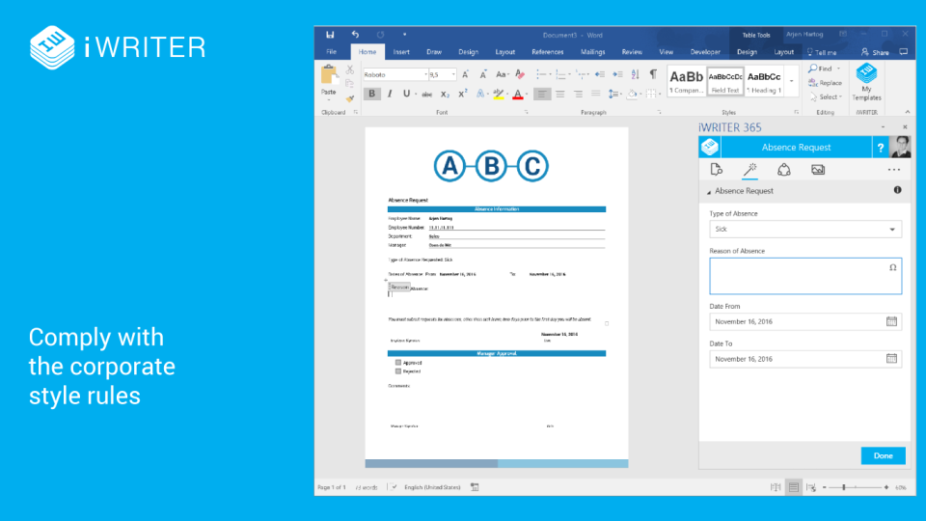The height and width of the screenshot is (521, 926).
Task: Click the Share button
Action: (x=875, y=52)
